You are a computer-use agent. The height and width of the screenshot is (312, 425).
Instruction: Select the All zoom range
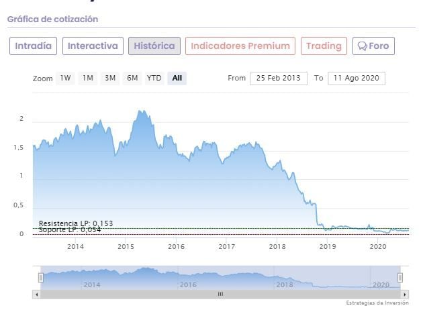(x=177, y=78)
